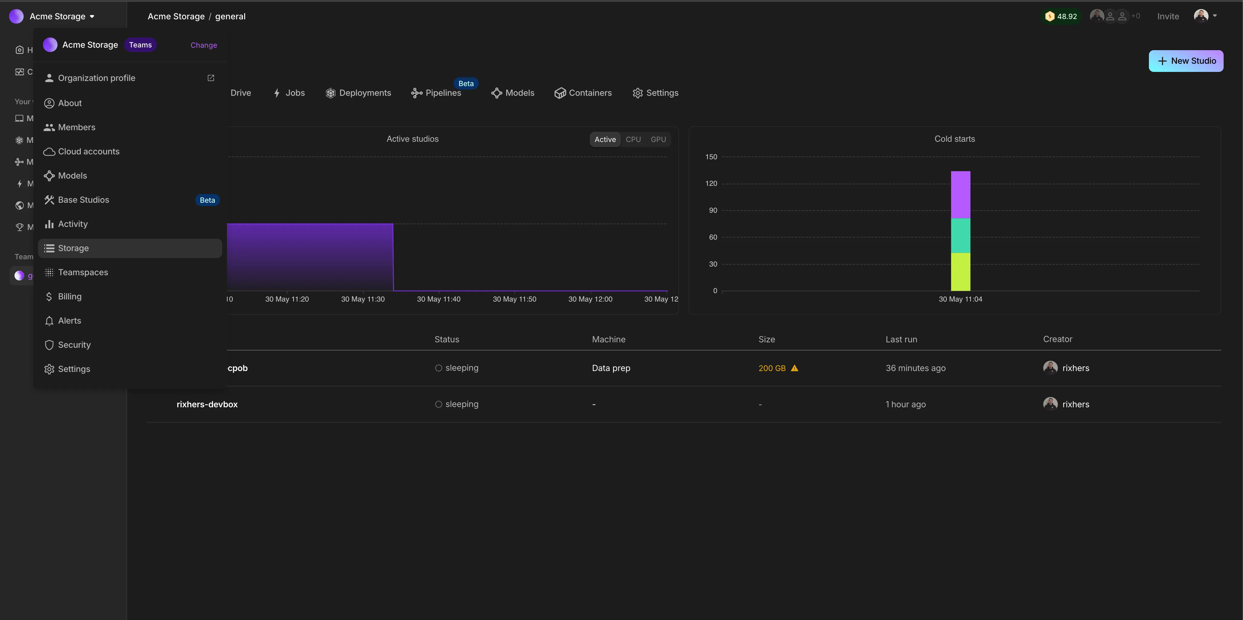Click the gear icon in dropdown Settings
The width and height of the screenshot is (1243, 620).
click(x=49, y=369)
